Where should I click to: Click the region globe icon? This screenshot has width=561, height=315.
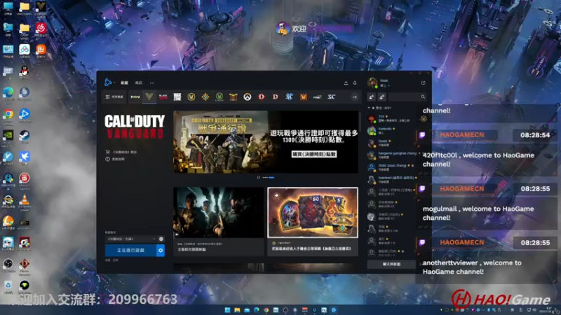[x=161, y=239]
